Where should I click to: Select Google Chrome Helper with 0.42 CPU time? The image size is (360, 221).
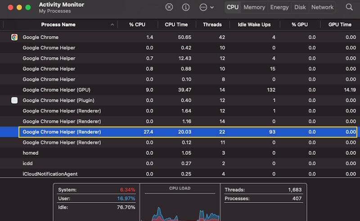point(180,48)
